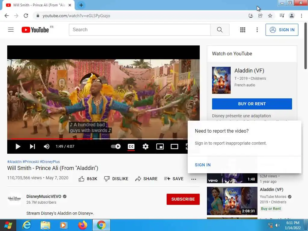Click the #PrinceAli hashtag

pos(31,162)
